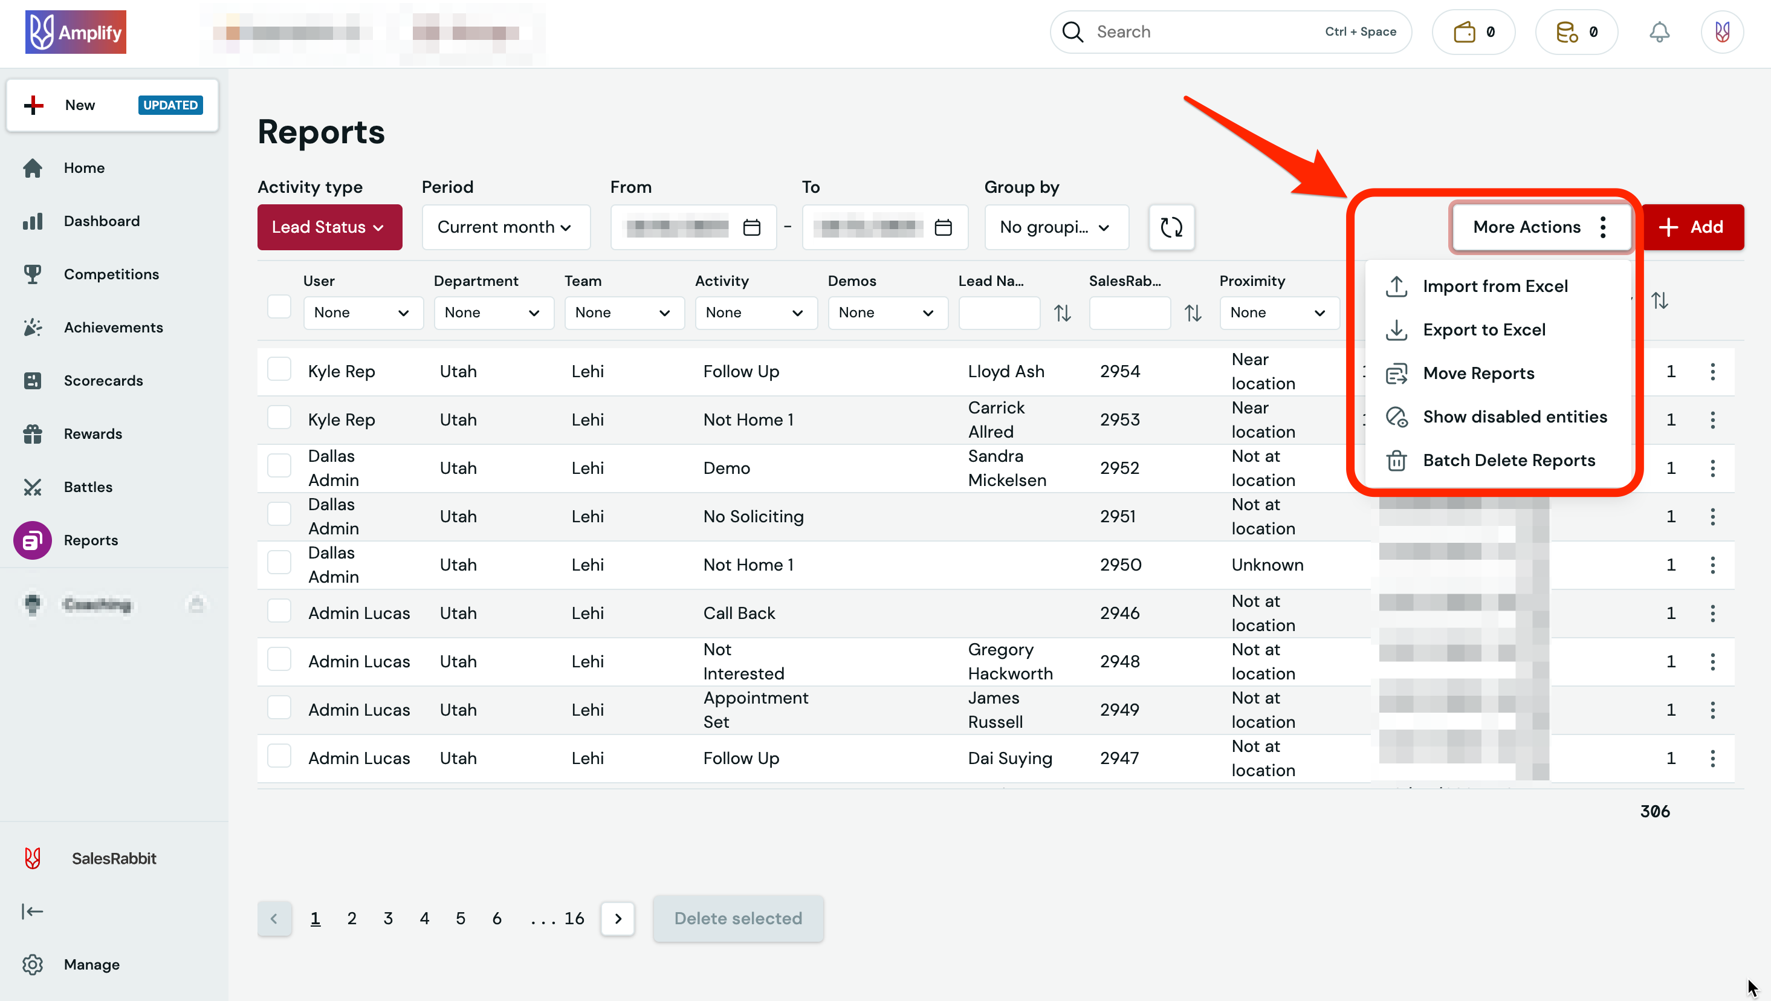Image resolution: width=1771 pixels, height=1001 pixels.
Task: Select all rows with the header checkbox
Action: coord(279,306)
